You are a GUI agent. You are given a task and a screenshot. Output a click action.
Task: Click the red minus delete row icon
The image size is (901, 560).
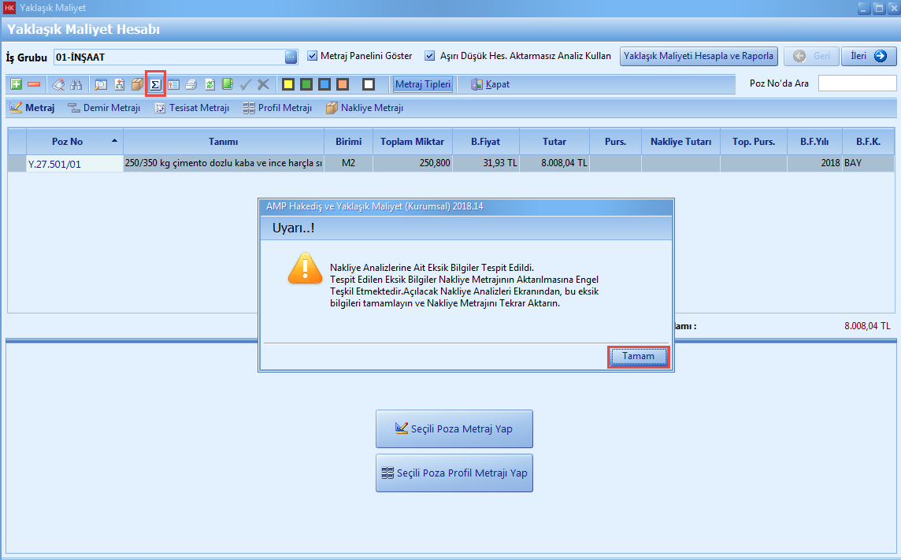click(34, 84)
